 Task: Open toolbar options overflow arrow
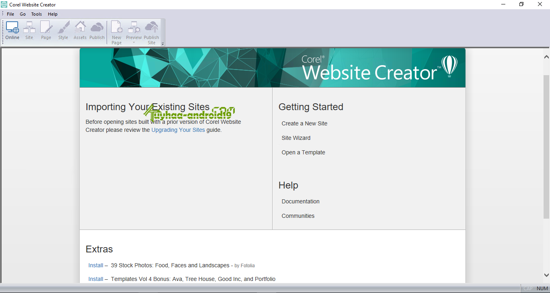[x=163, y=43]
